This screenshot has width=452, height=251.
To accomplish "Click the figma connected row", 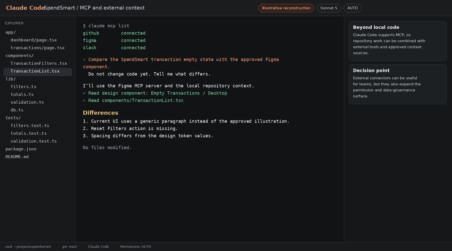I will [x=114, y=40].
